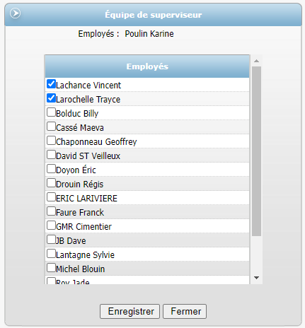Uncheck the Lachance Vincent checkbox
The width and height of the screenshot is (305, 328).
click(51, 84)
